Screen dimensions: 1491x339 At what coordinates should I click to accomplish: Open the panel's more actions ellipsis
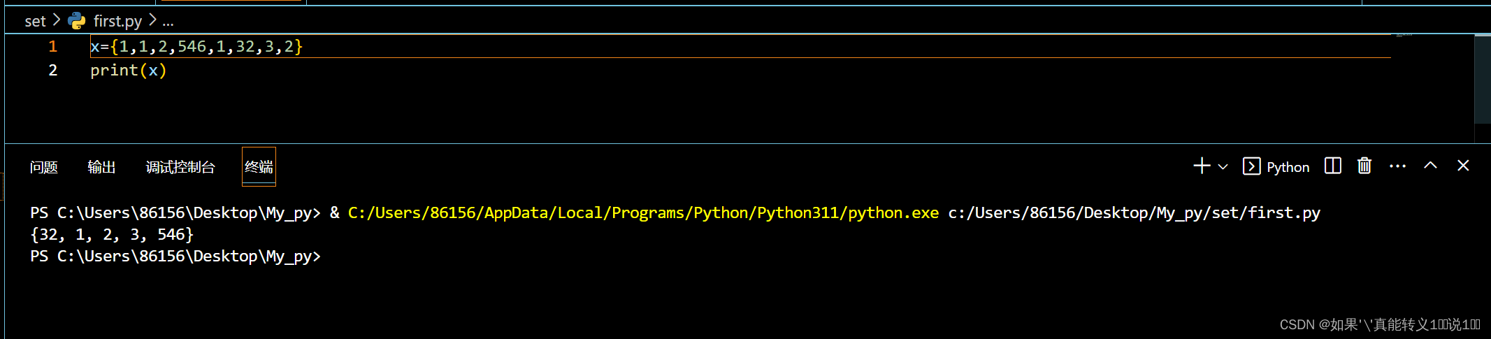coord(1397,166)
